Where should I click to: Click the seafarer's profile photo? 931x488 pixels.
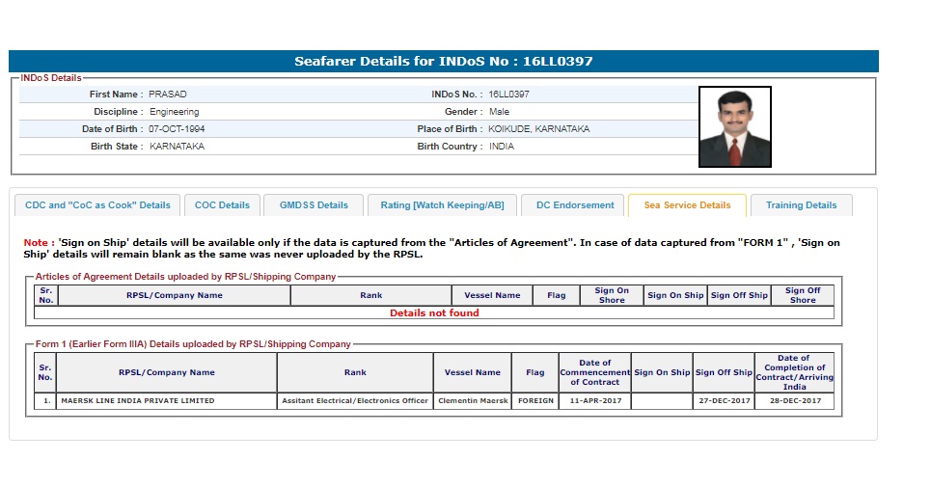pos(734,127)
